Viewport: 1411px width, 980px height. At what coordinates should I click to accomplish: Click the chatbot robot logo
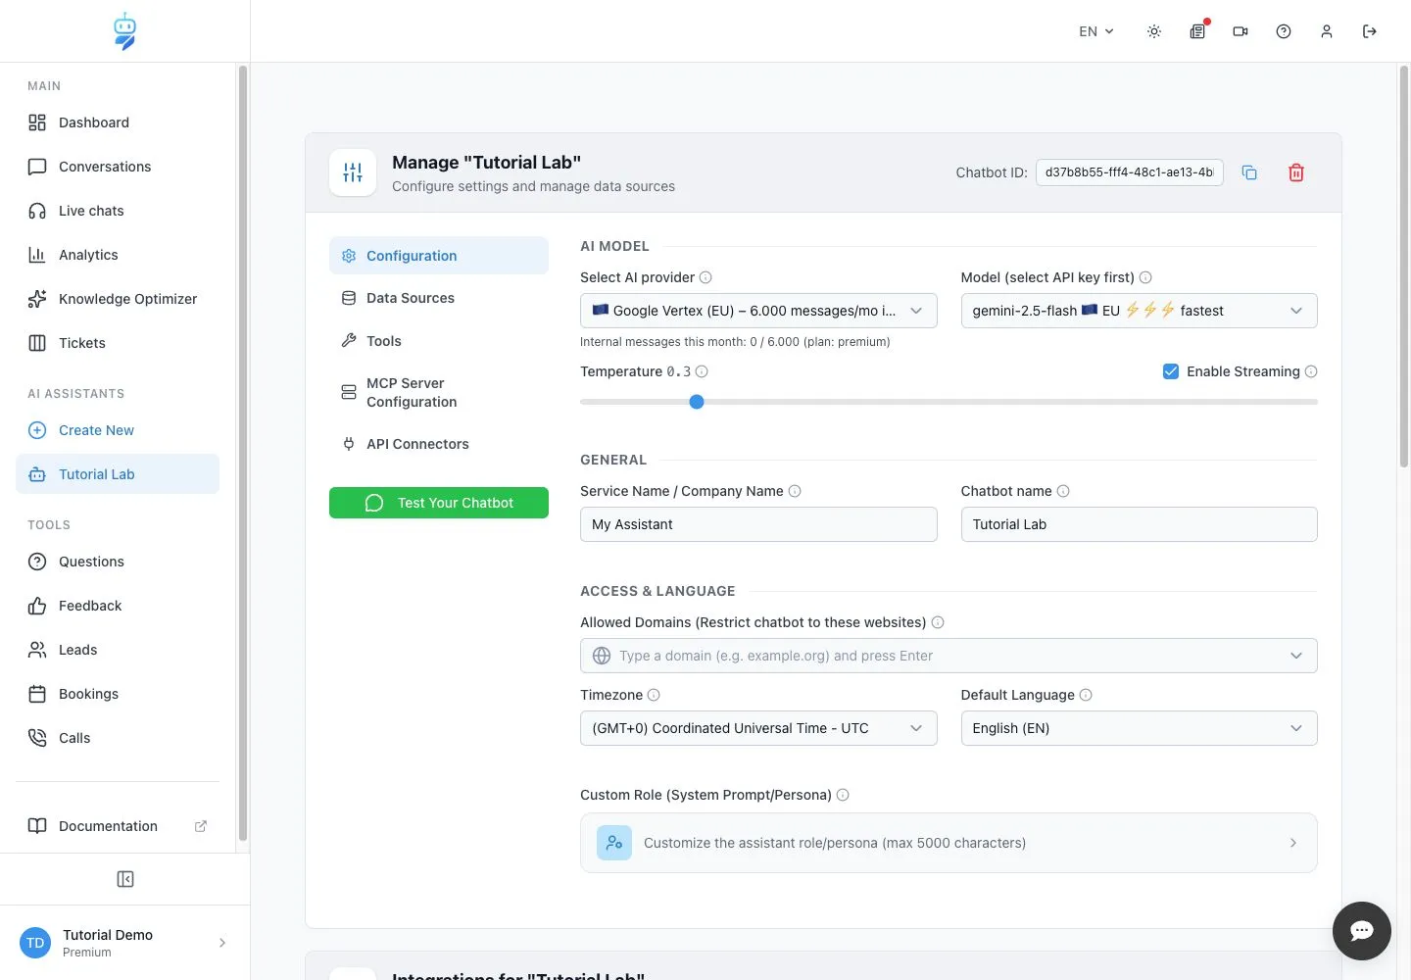(x=124, y=31)
